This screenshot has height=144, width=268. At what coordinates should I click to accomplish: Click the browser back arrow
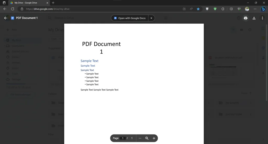click(5, 9)
